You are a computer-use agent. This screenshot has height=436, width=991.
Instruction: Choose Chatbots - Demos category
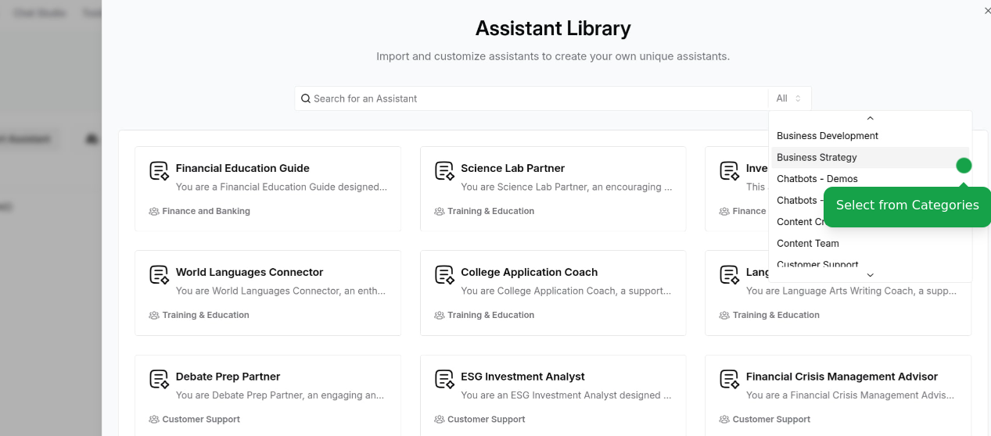[x=870, y=179]
